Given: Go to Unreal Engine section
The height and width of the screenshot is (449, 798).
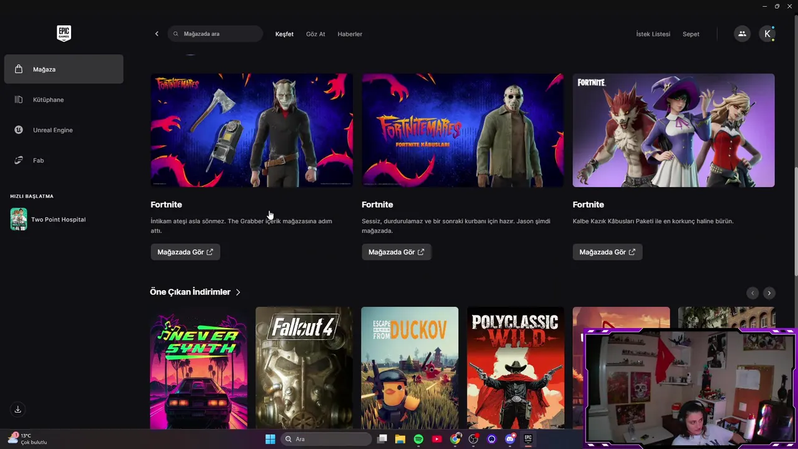Looking at the screenshot, I should pyautogui.click(x=64, y=130).
